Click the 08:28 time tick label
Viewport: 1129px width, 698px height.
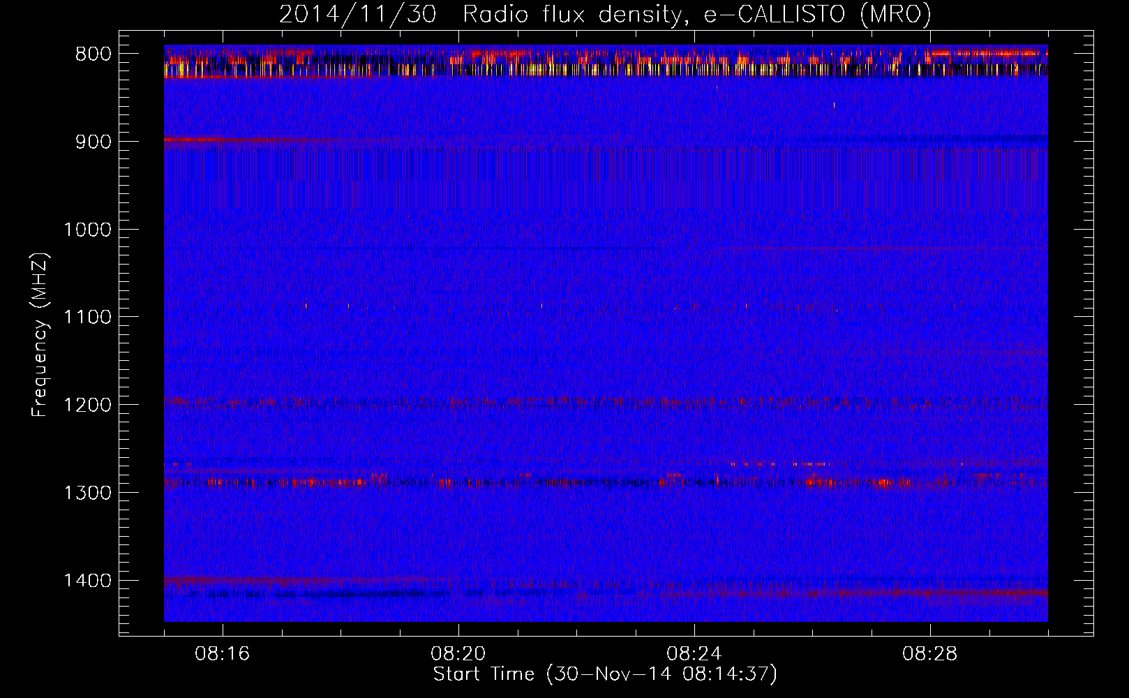pyautogui.click(x=930, y=654)
